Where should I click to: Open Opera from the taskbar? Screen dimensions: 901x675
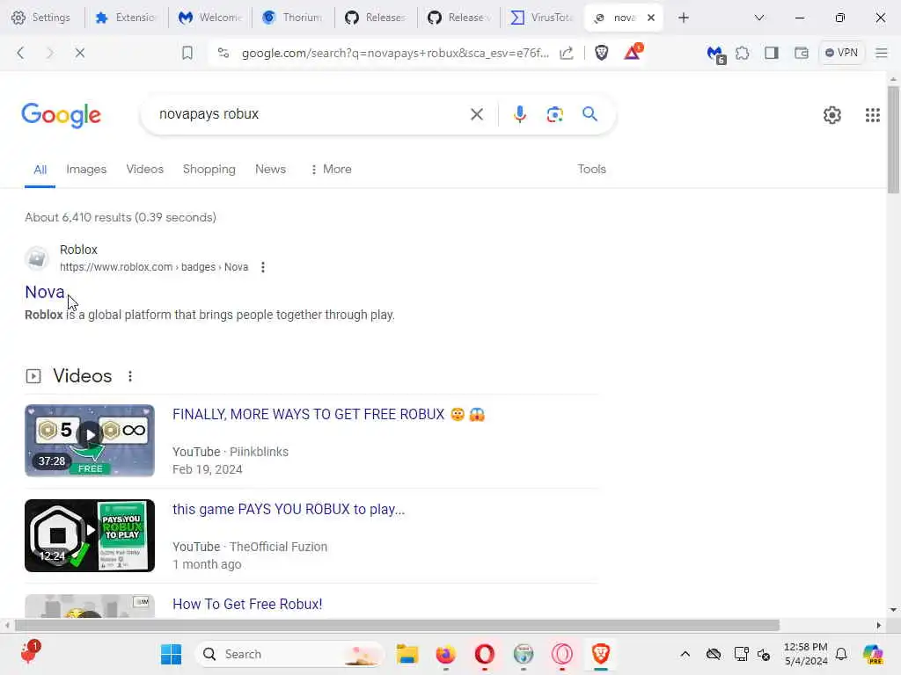coord(485,654)
